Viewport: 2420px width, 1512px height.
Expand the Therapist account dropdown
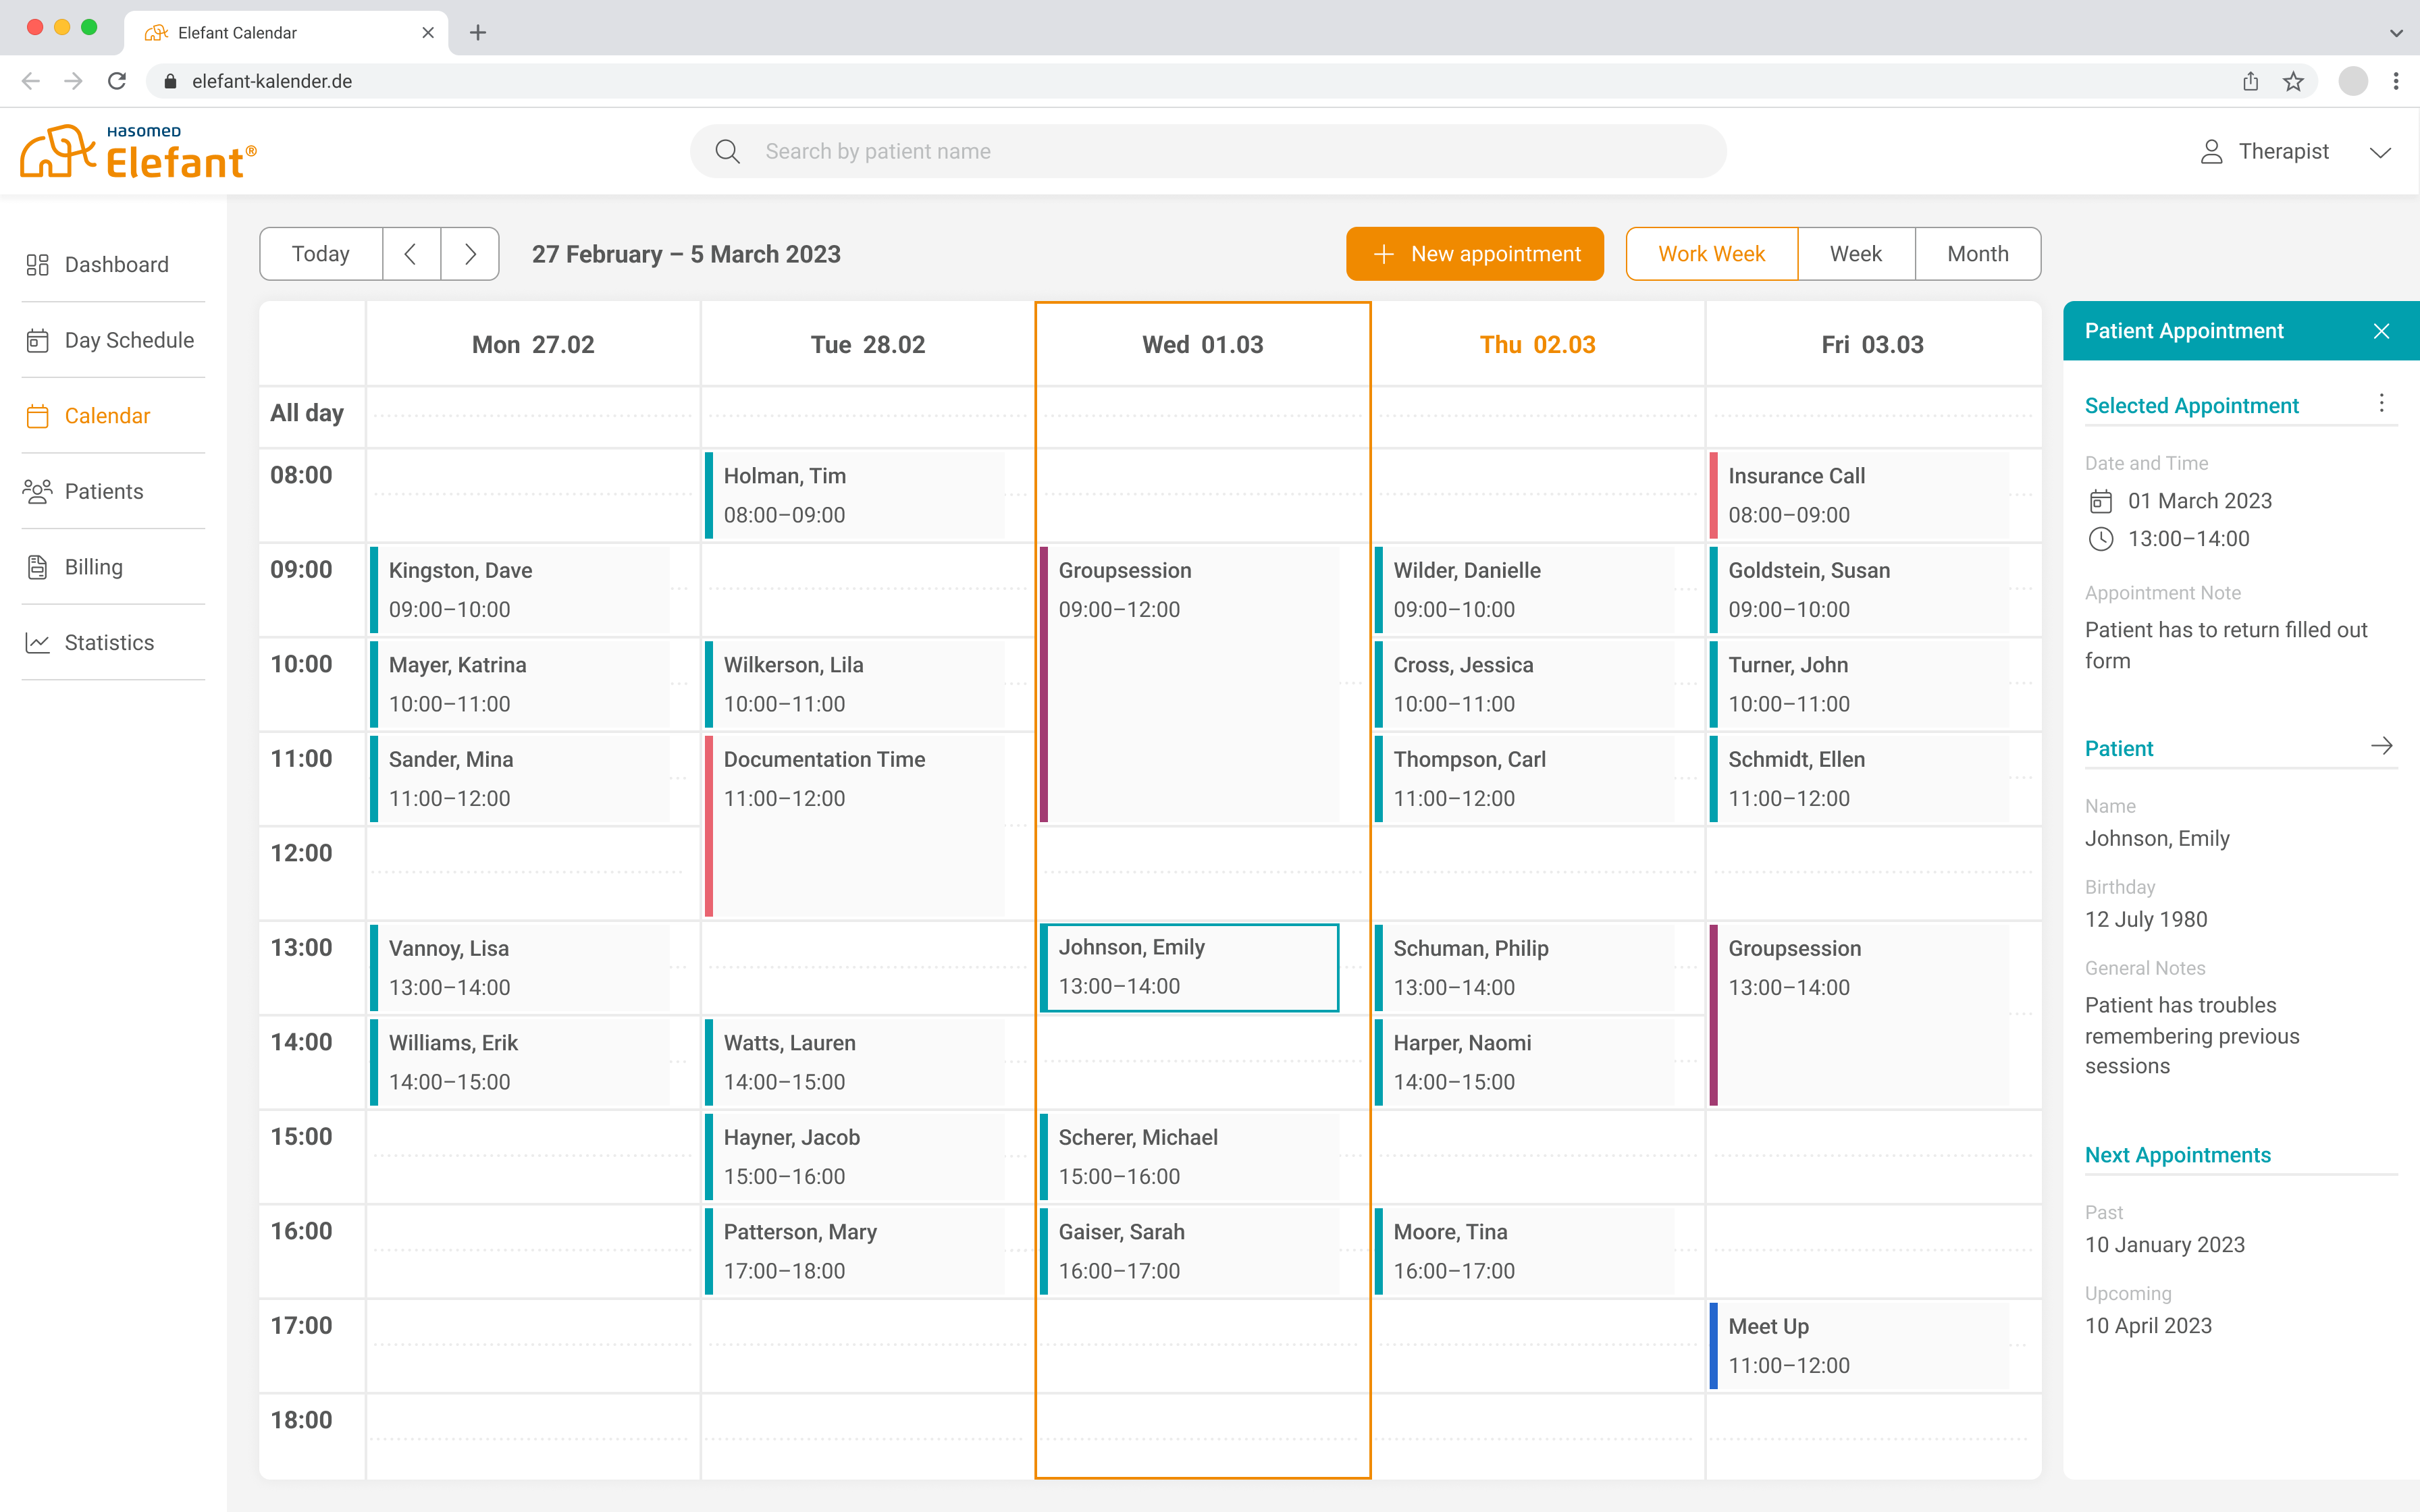pyautogui.click(x=2380, y=152)
